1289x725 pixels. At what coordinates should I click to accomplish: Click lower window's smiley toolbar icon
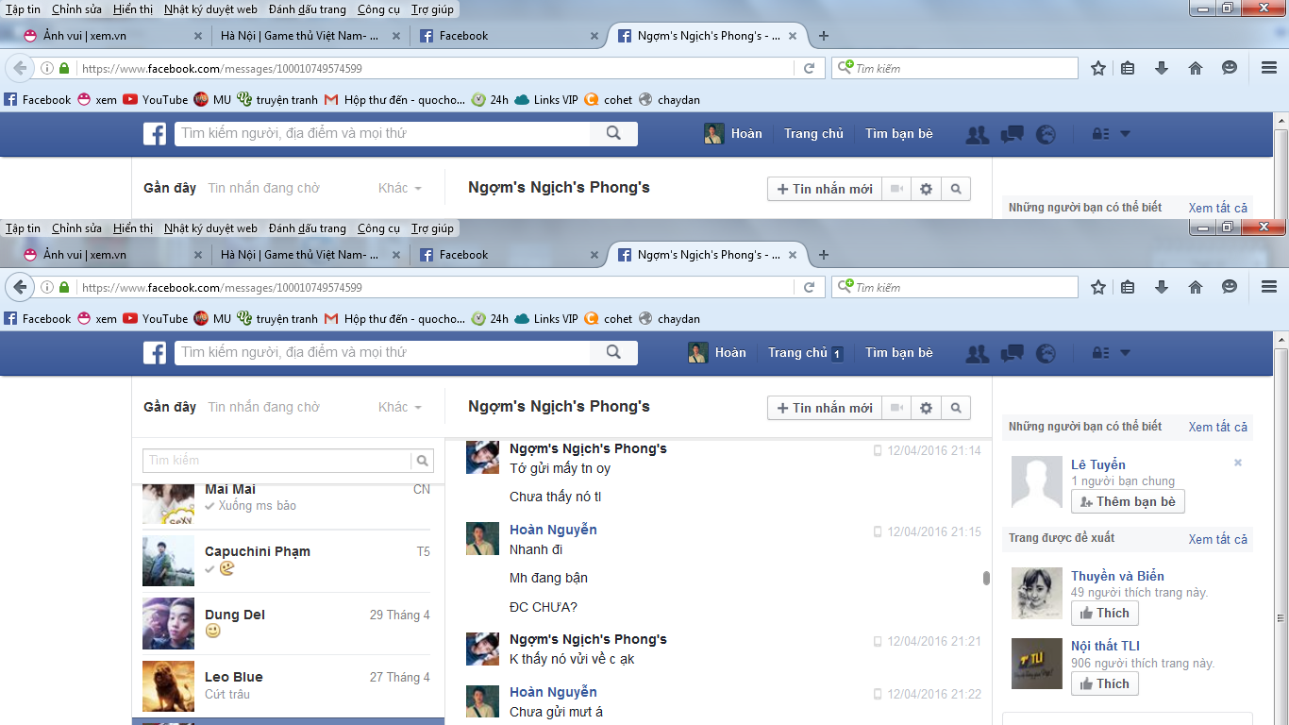pos(1230,287)
